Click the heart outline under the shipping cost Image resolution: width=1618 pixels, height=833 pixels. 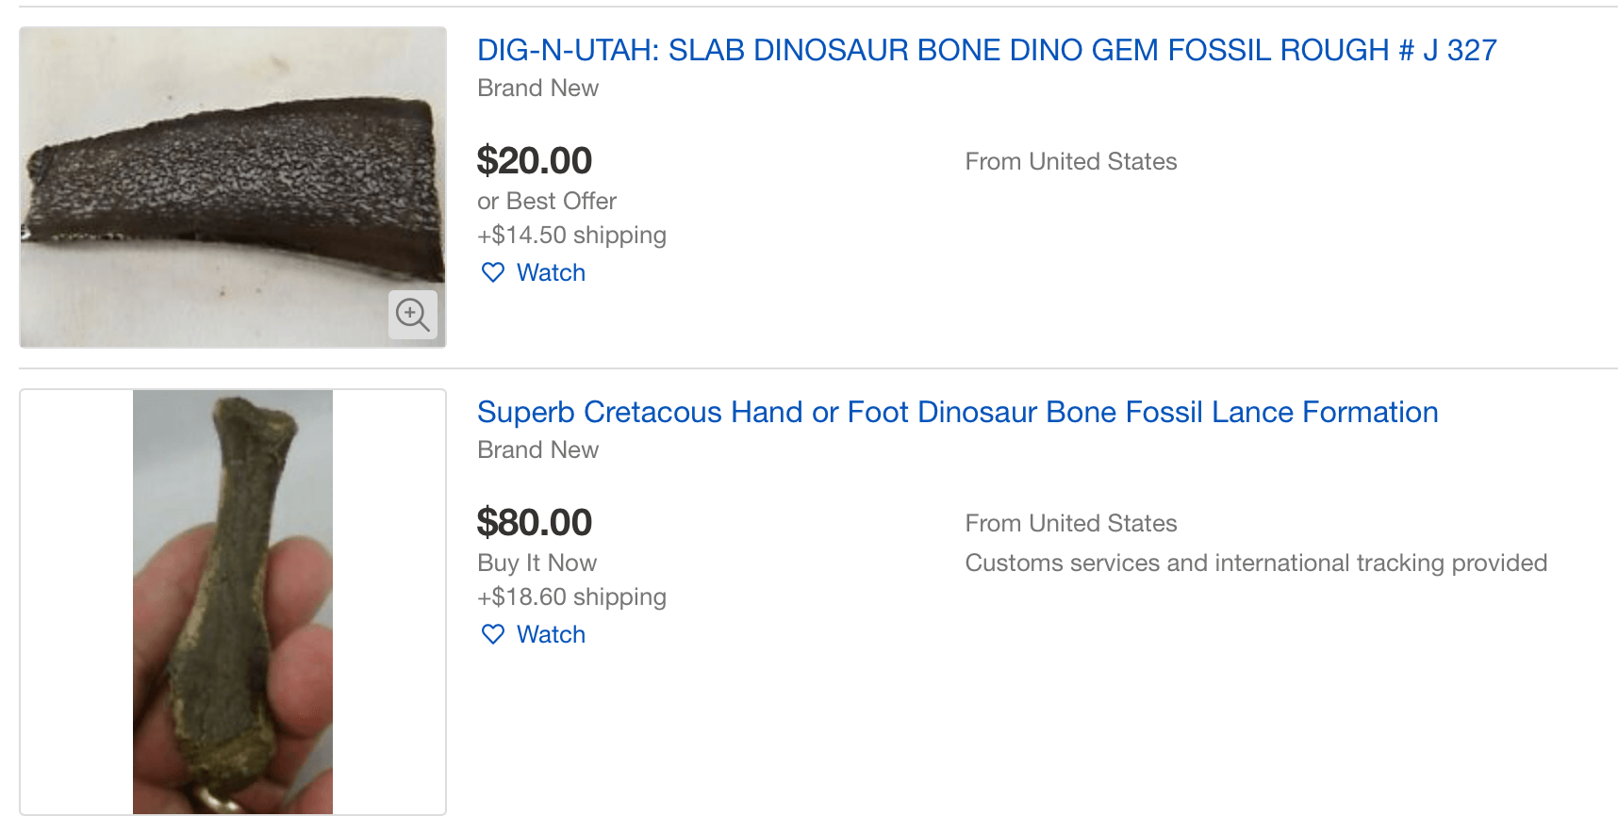(493, 272)
